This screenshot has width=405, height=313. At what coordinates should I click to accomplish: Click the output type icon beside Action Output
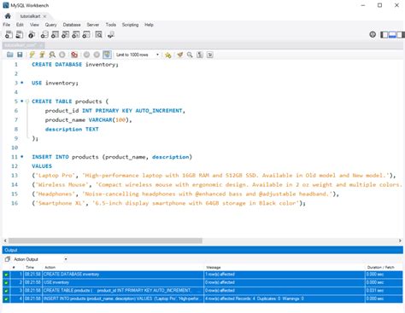[8, 259]
